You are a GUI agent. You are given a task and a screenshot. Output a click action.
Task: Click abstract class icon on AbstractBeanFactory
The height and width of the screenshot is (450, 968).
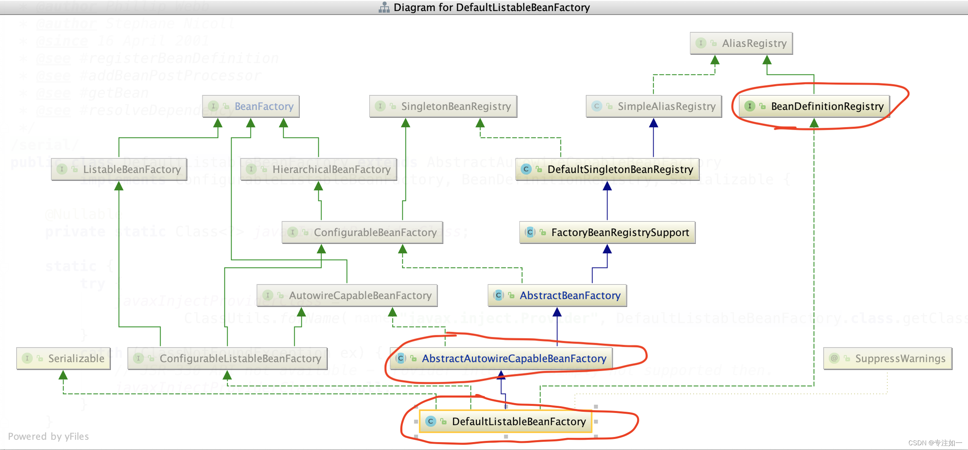click(499, 296)
